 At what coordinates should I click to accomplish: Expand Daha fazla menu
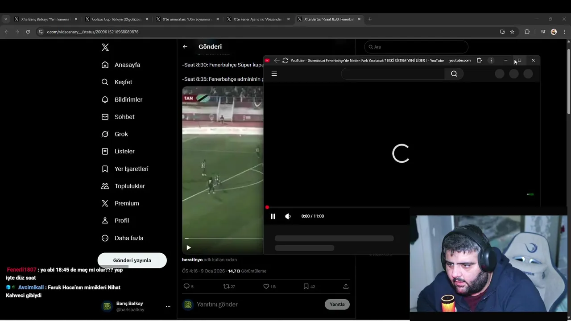(122, 238)
